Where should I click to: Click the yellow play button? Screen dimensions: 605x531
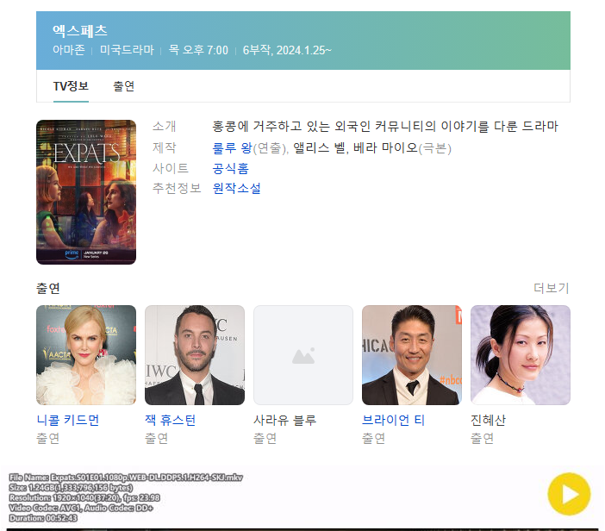[569, 494]
